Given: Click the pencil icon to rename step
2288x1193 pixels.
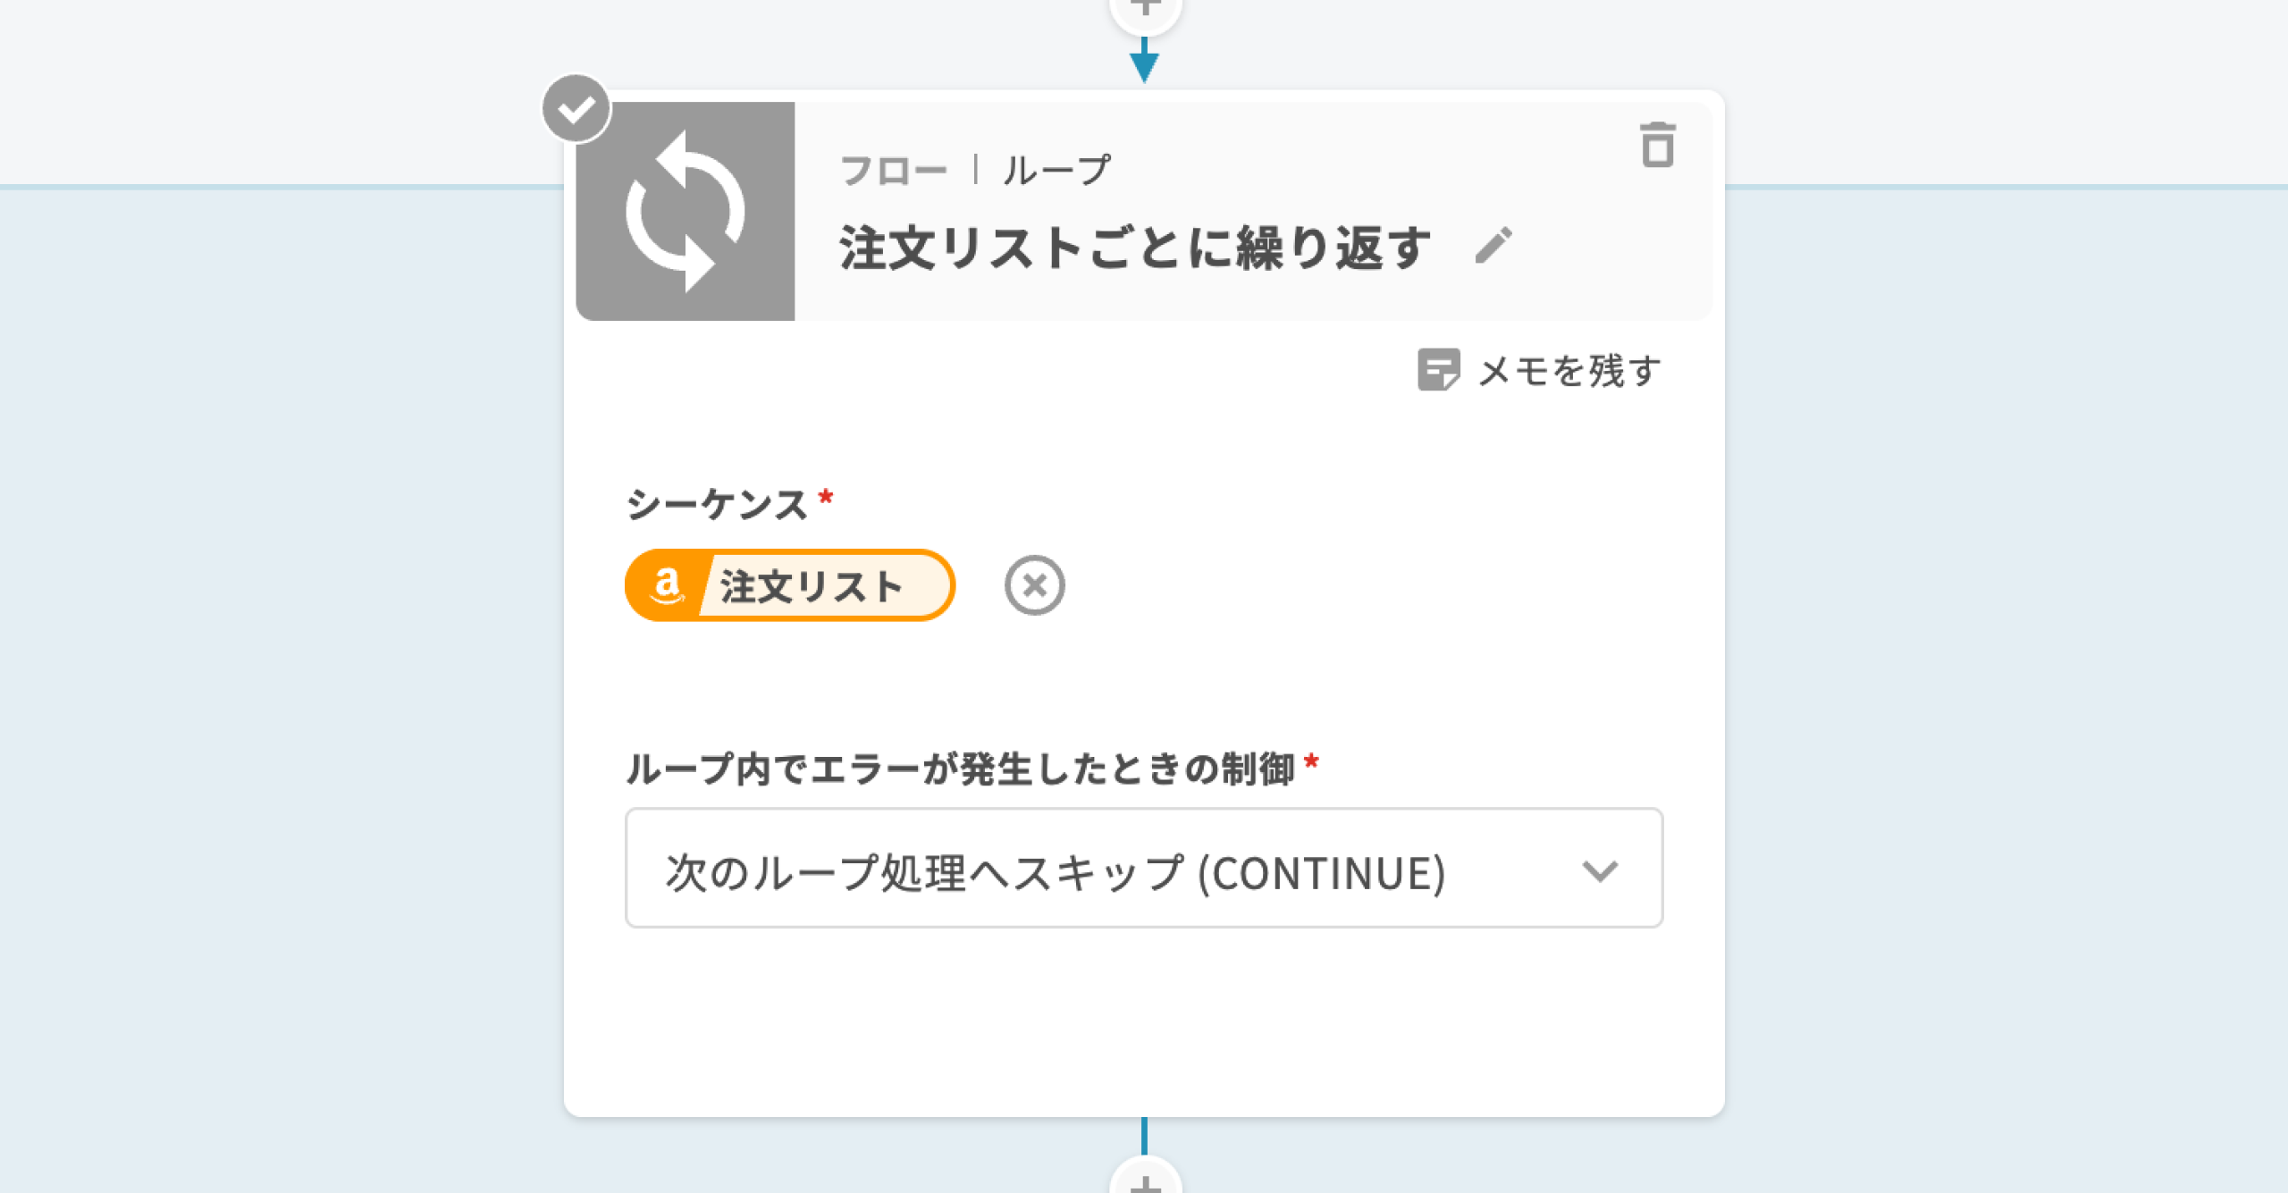Looking at the screenshot, I should coord(1493,246).
